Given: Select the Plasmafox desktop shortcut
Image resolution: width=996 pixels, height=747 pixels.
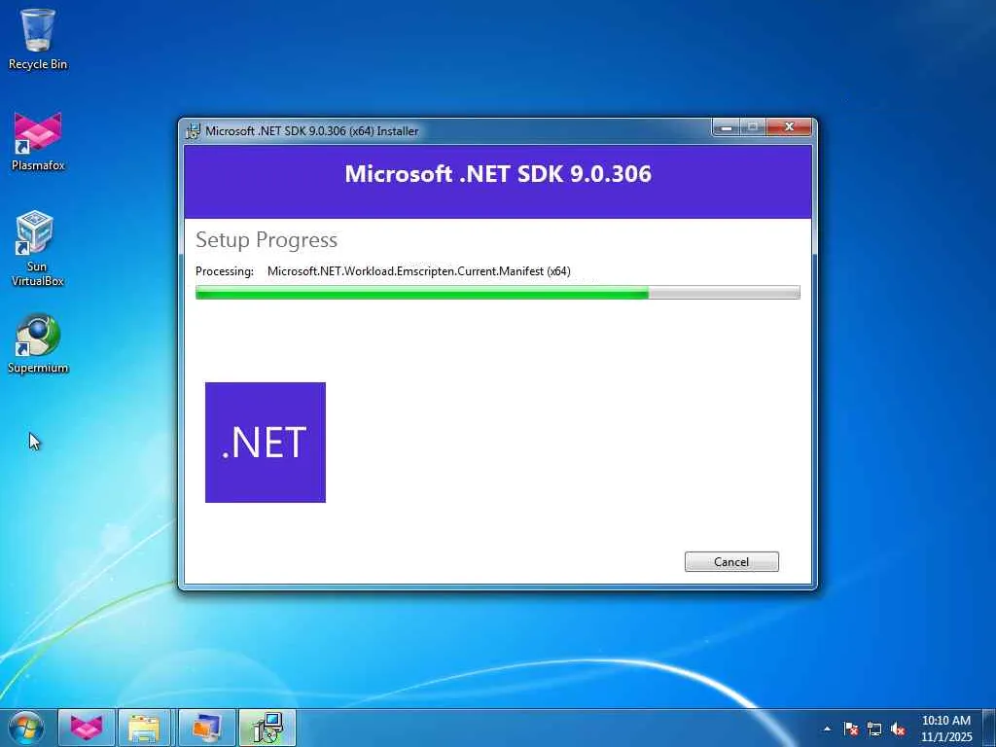Looking at the screenshot, I should [38, 141].
